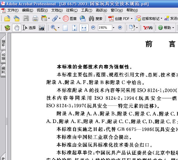Open the 注释(C) menu

pos(72,10)
